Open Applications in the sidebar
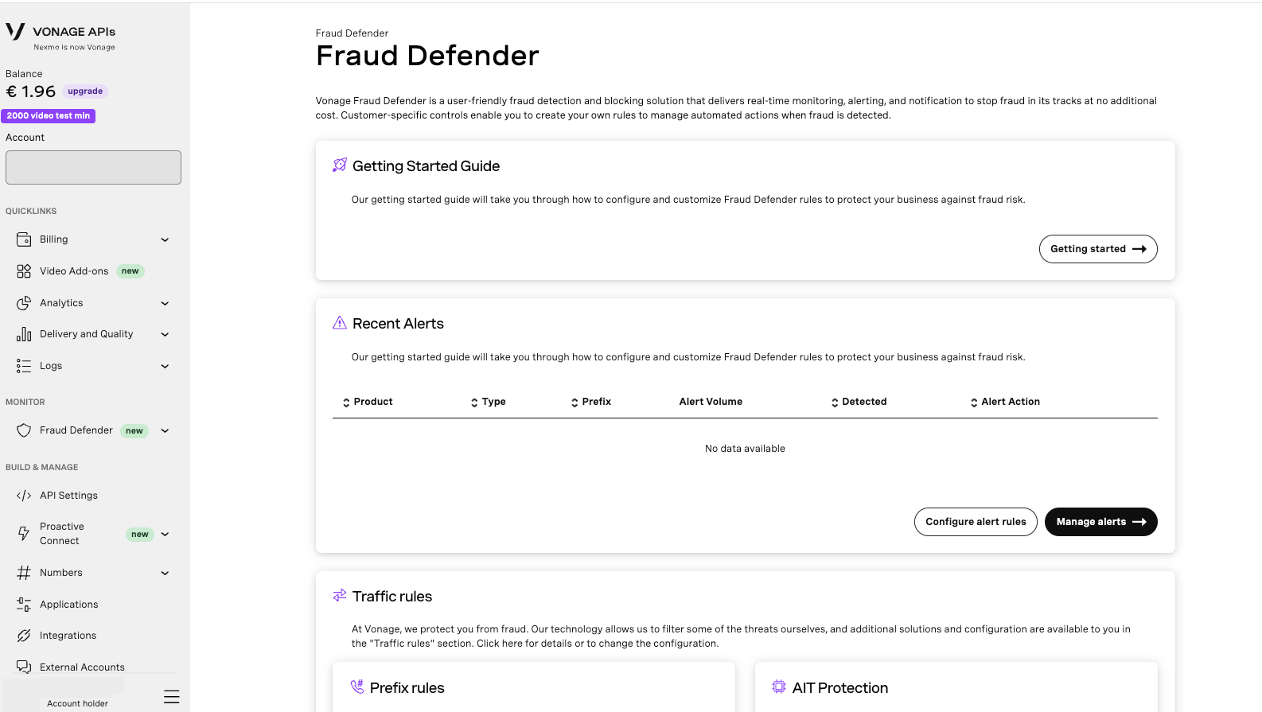The height and width of the screenshot is (712, 1262). tap(68, 605)
